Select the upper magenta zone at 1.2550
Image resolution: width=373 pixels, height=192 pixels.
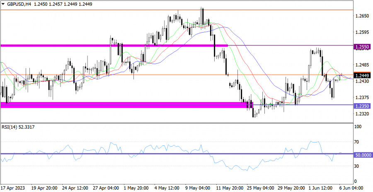114,45
